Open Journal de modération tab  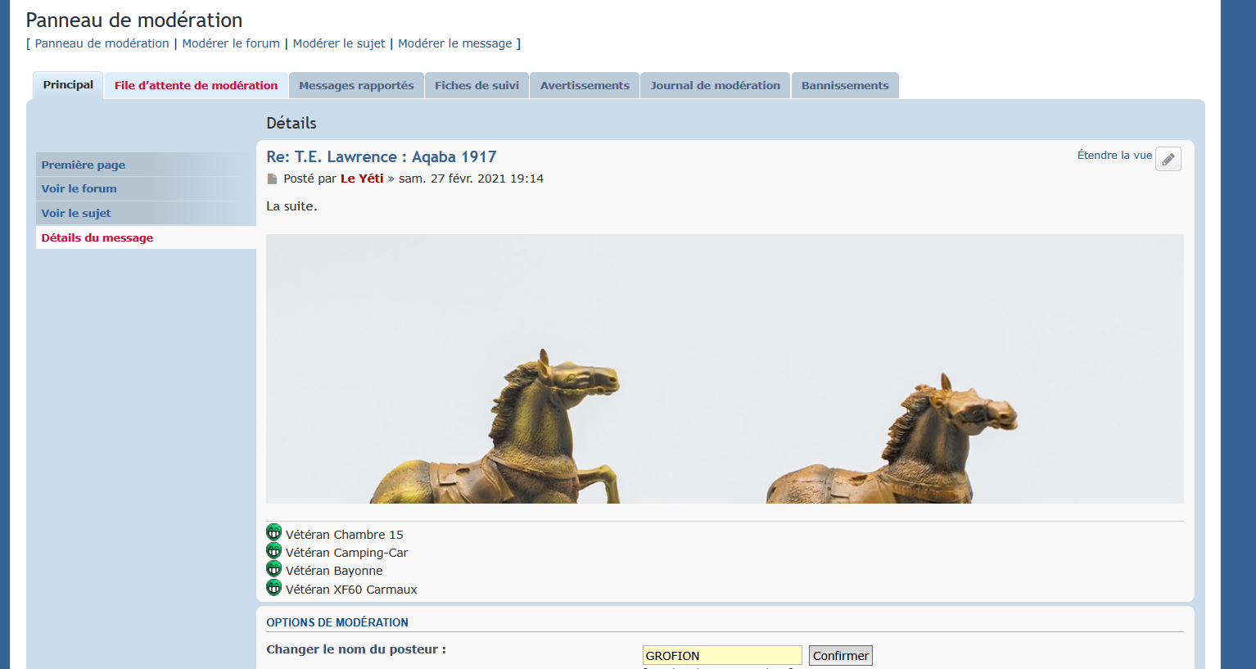coord(715,85)
